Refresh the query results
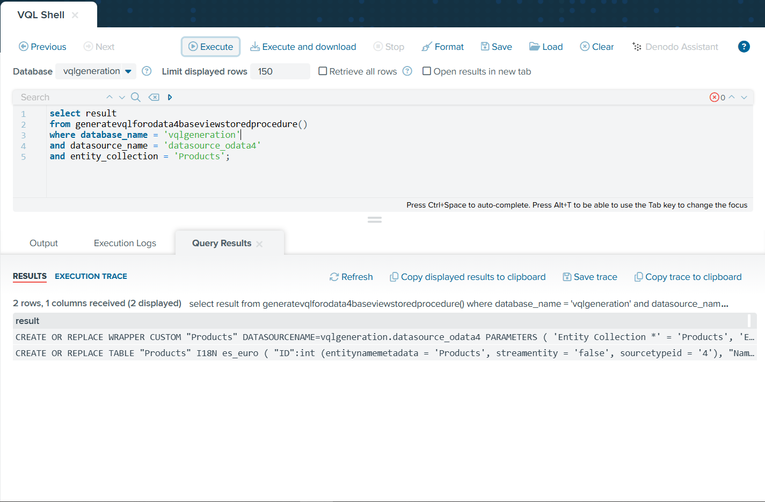The image size is (765, 502). [351, 277]
